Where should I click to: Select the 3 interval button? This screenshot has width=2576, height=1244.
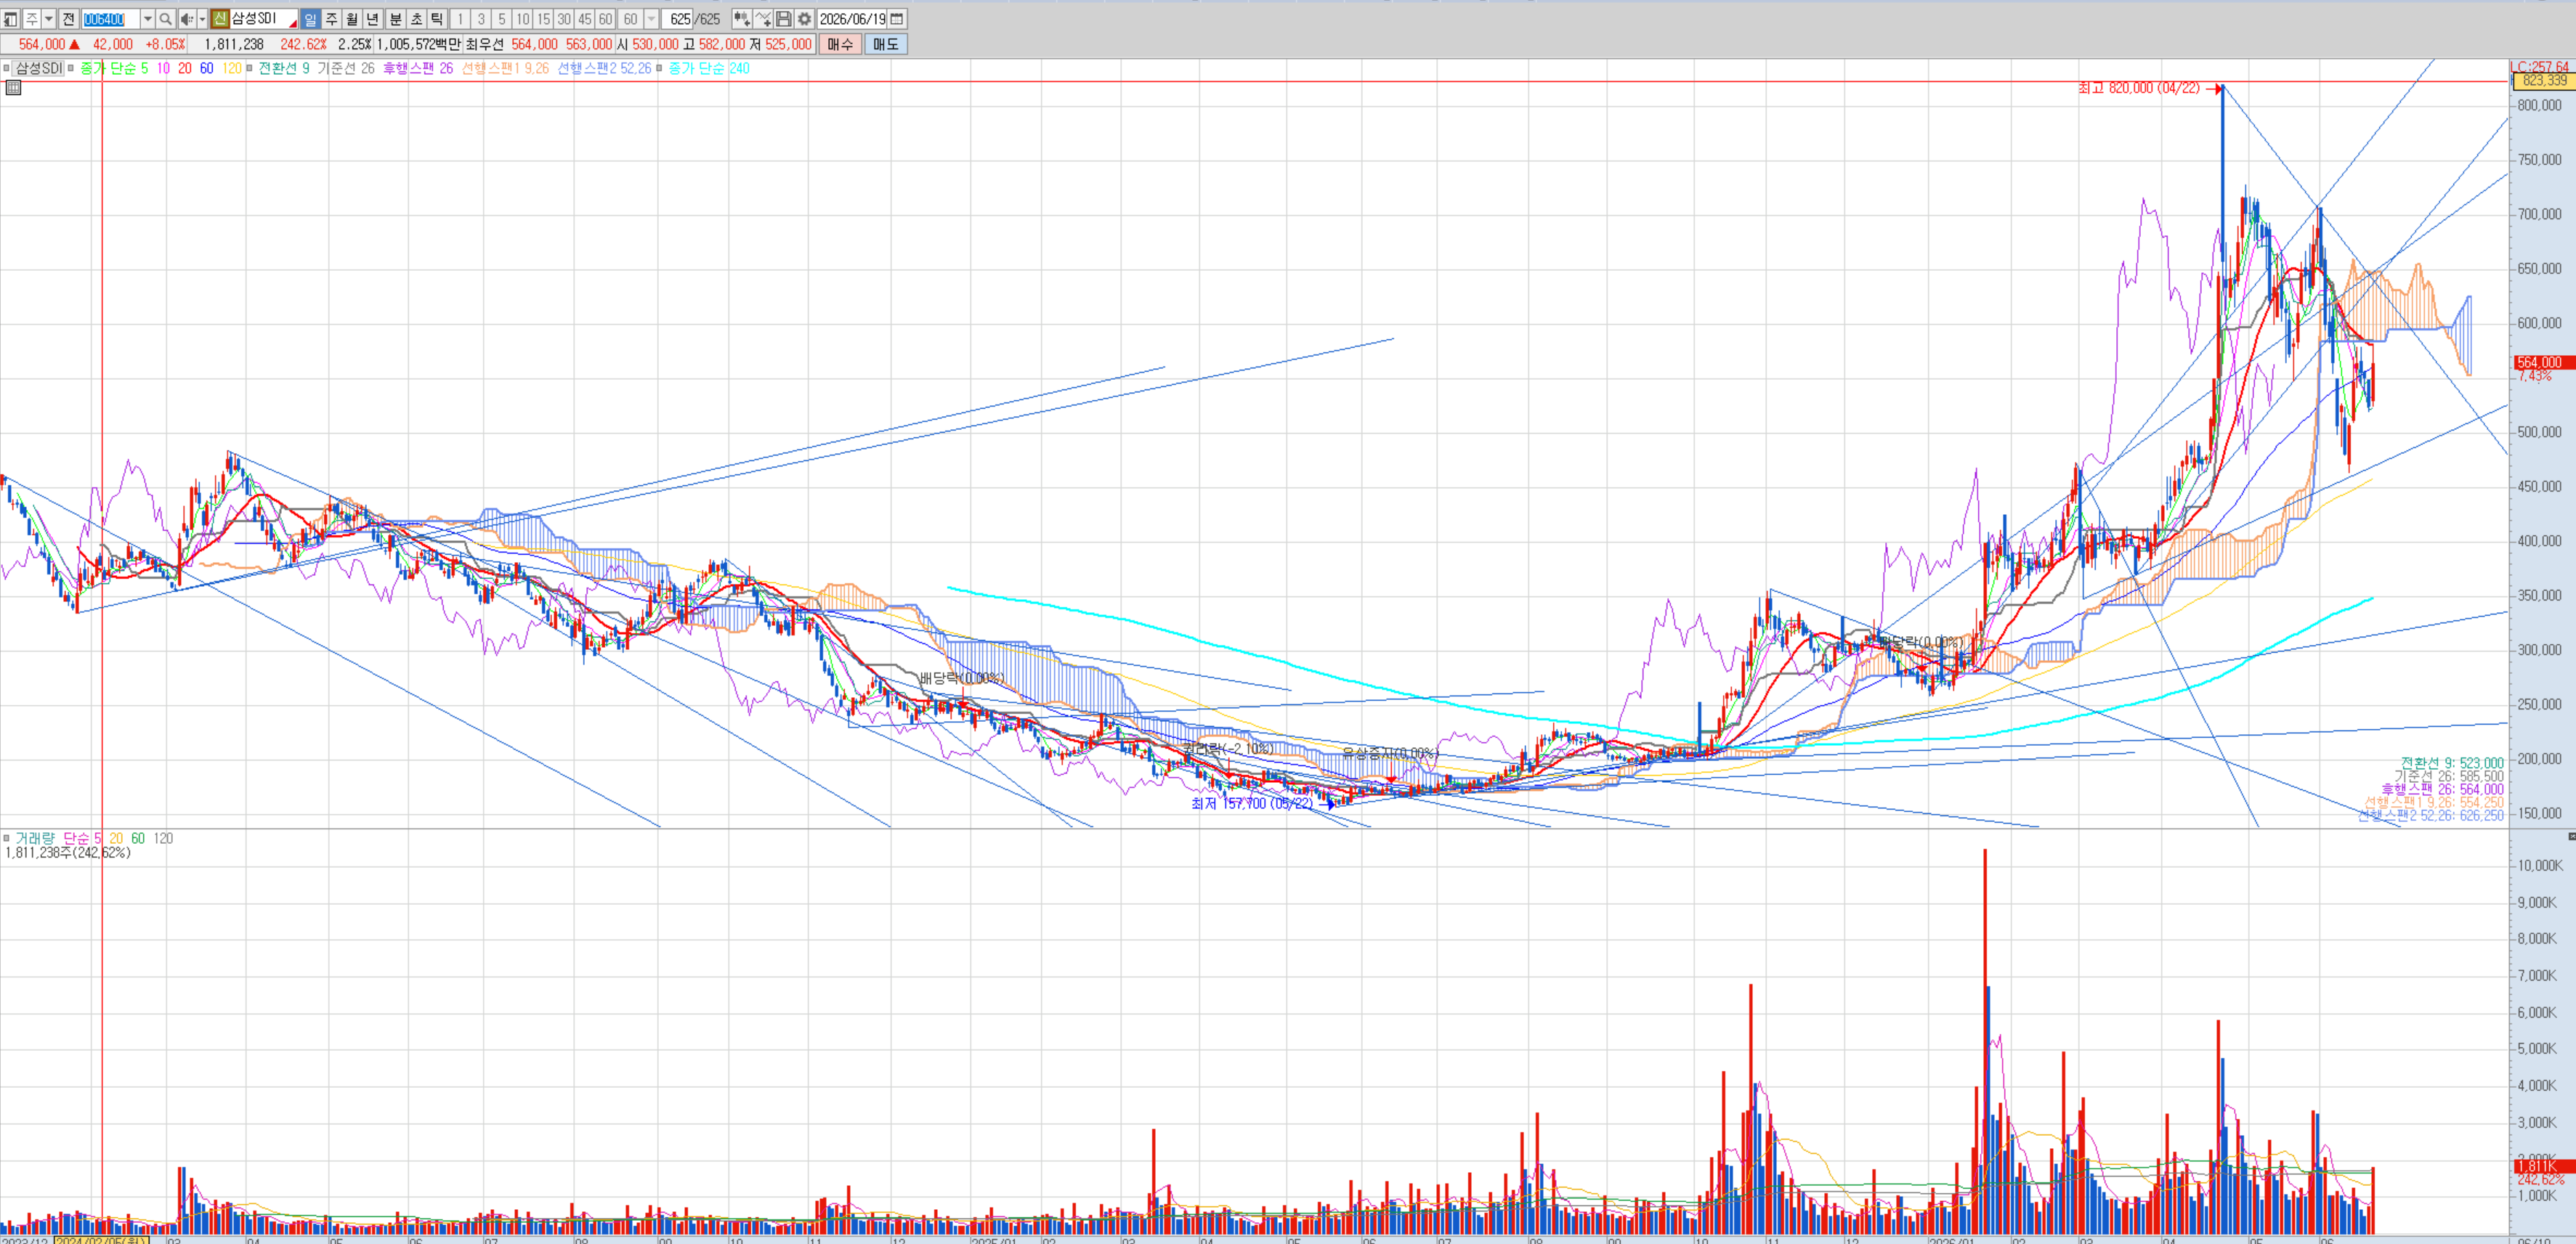481,19
